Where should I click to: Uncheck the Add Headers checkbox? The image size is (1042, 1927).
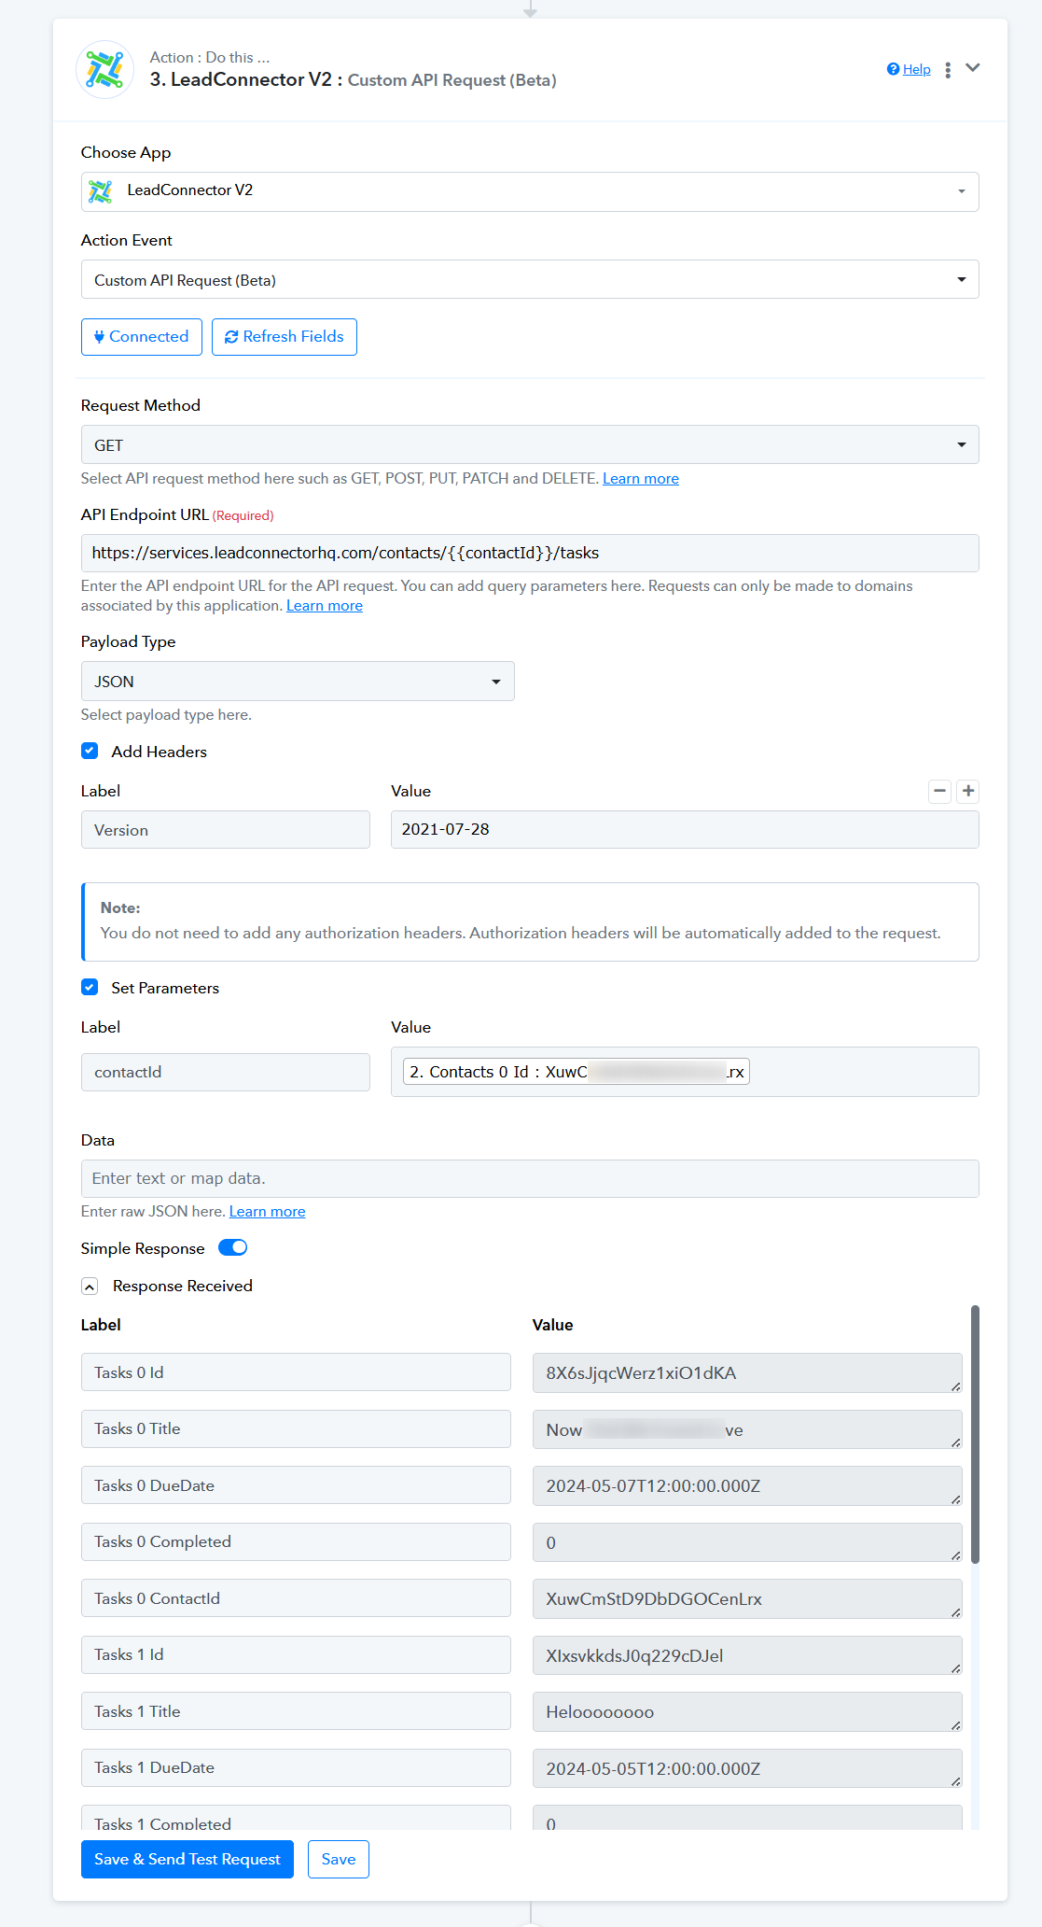[x=90, y=752]
